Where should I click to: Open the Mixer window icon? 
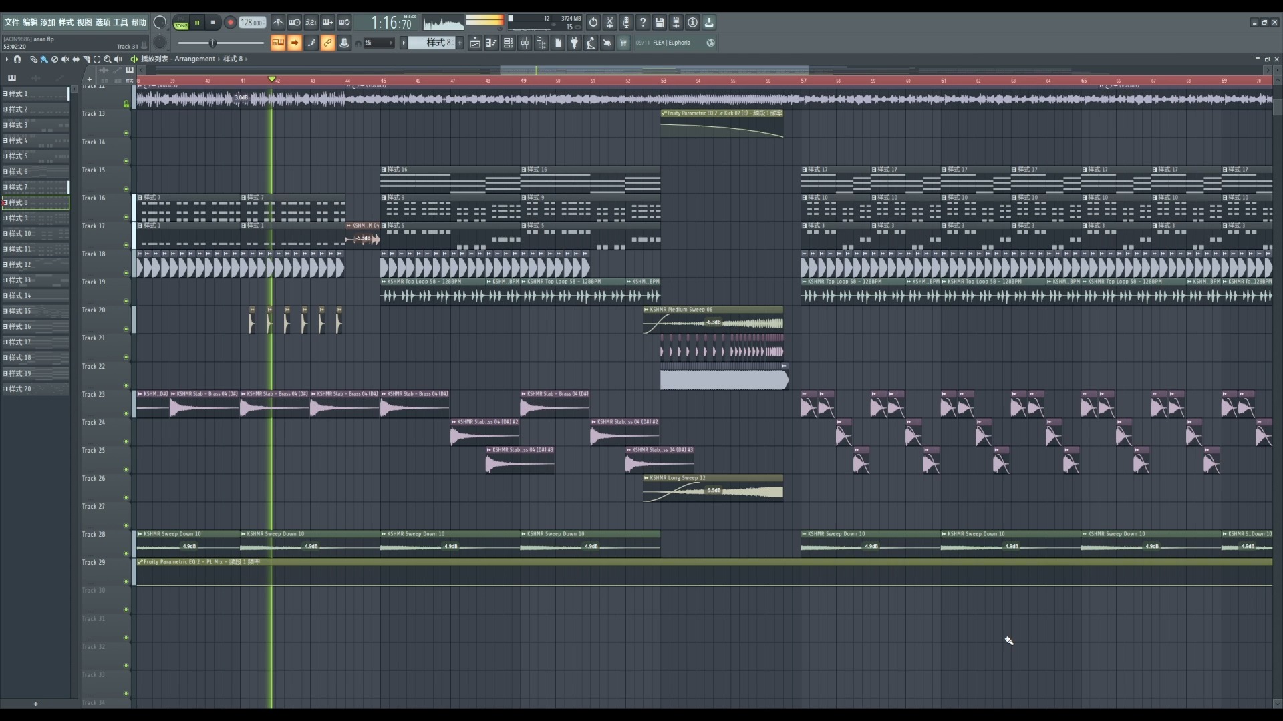click(525, 43)
